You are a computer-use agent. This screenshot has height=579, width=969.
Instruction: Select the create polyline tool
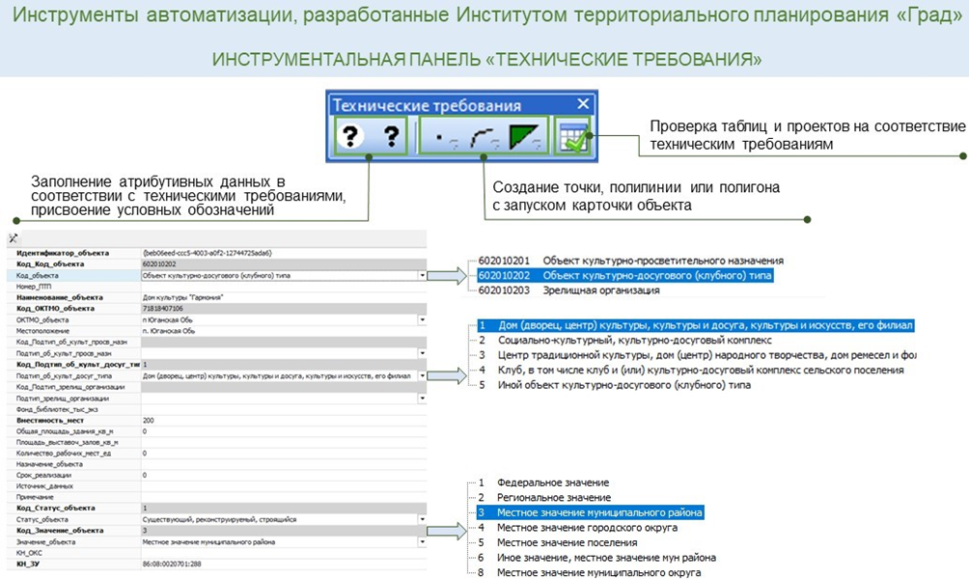tap(485, 138)
